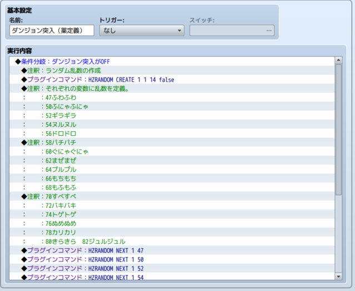
Task: Select the 条件分岐：ダンジョン突入がOFF line
Action: point(172,62)
